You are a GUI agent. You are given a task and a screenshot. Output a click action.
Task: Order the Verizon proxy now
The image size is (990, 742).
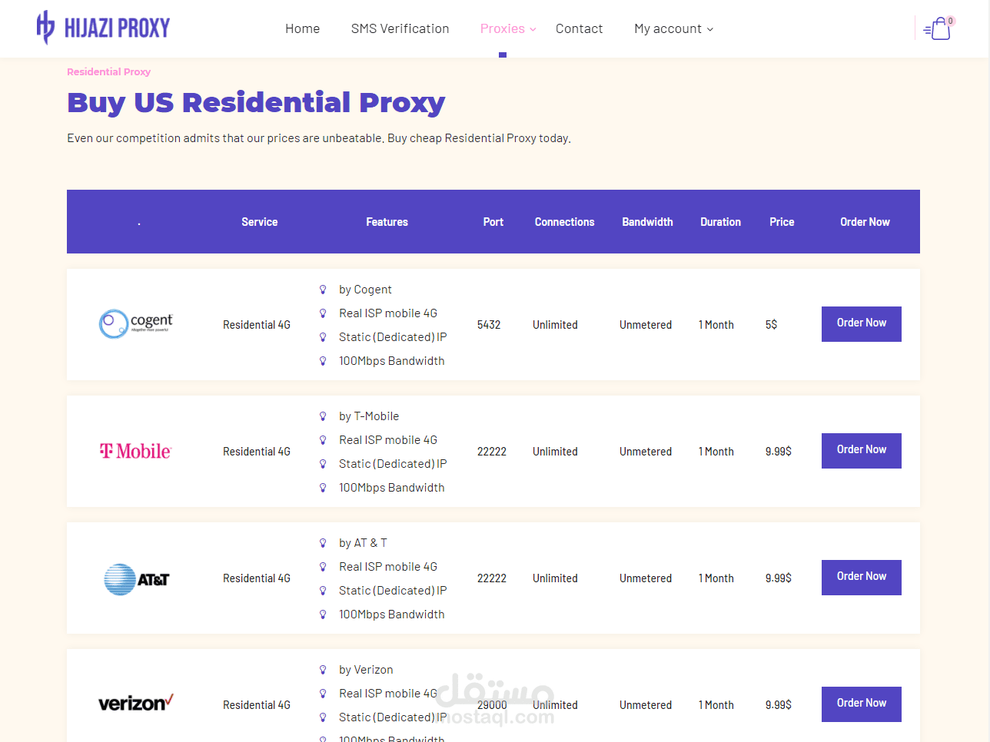pyautogui.click(x=862, y=704)
